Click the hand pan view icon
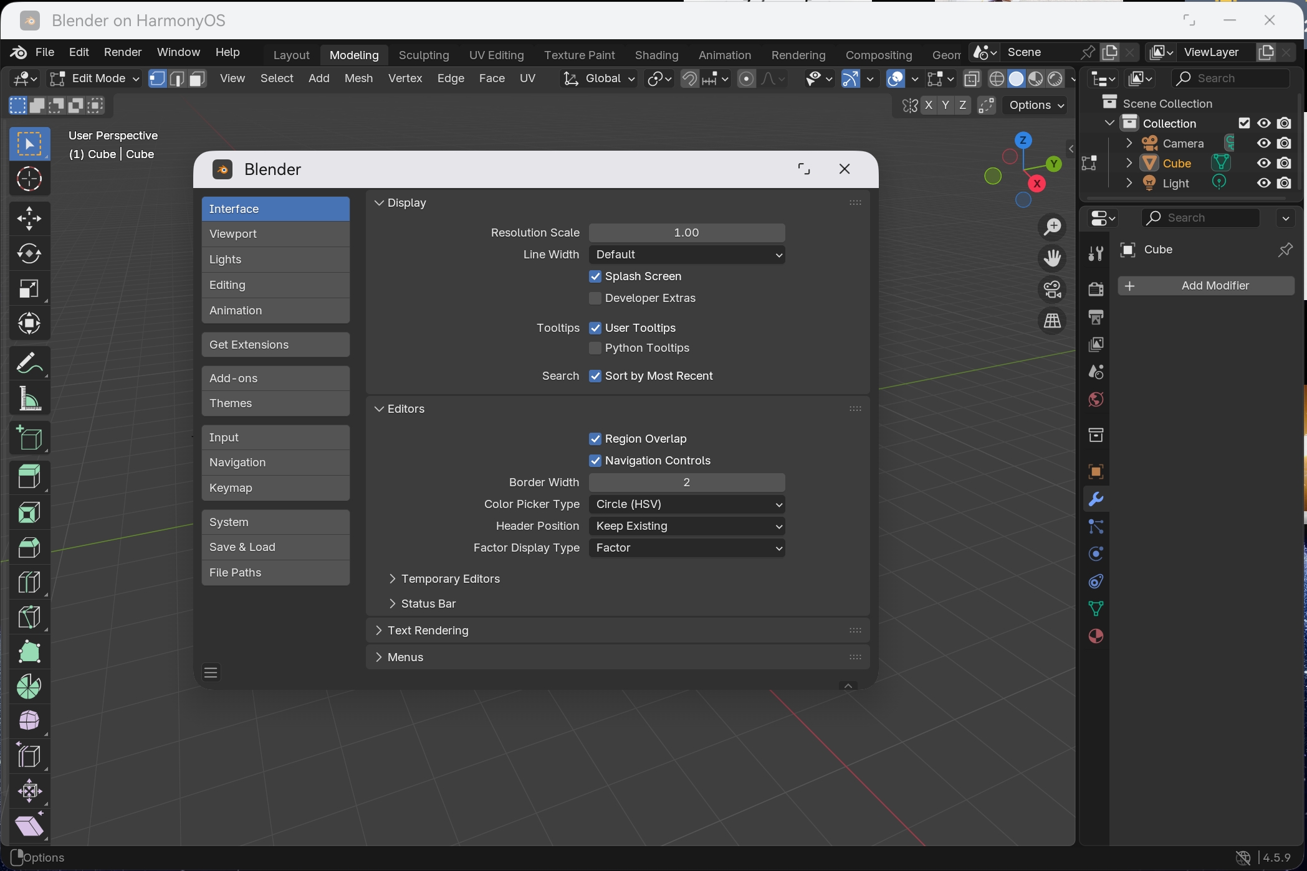This screenshot has width=1307, height=871. (x=1053, y=258)
